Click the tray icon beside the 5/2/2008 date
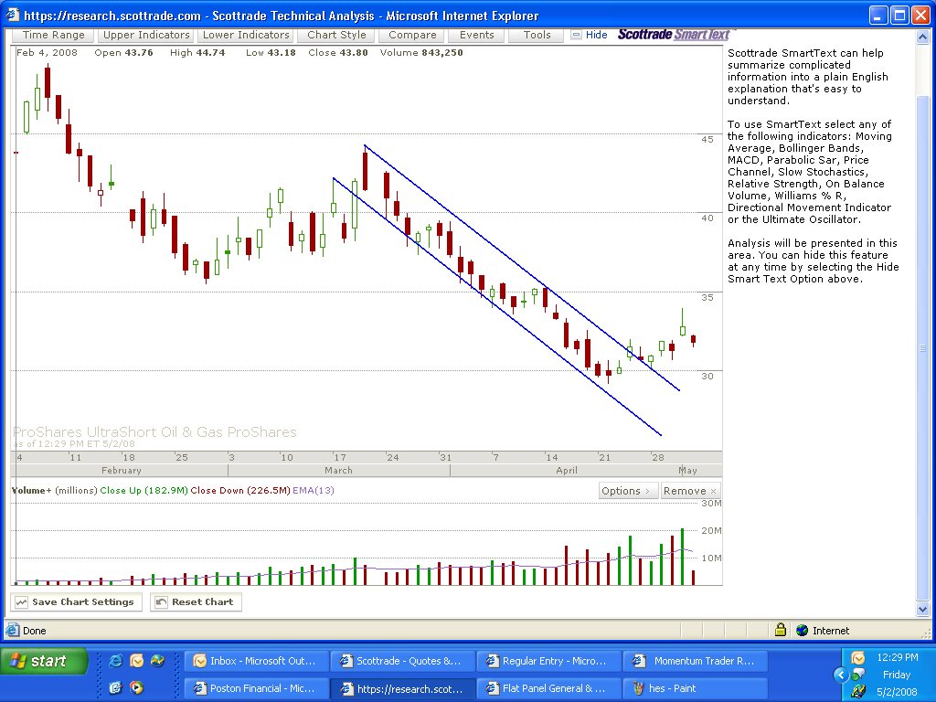 pos(857,691)
